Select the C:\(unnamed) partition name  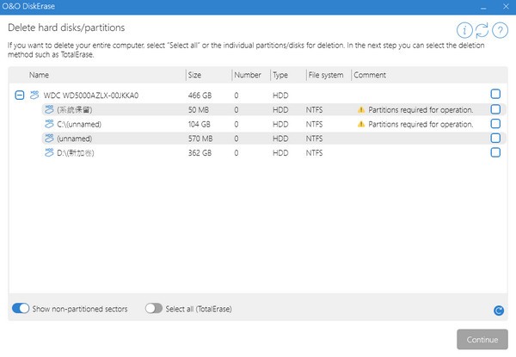pos(79,124)
